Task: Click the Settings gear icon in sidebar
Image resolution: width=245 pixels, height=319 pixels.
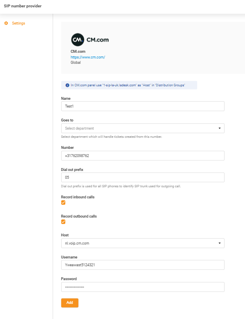Action: click(6, 23)
